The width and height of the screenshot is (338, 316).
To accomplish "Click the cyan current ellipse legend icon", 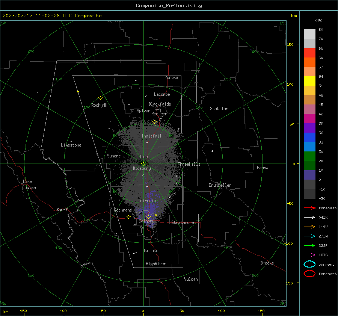I will click(309, 264).
